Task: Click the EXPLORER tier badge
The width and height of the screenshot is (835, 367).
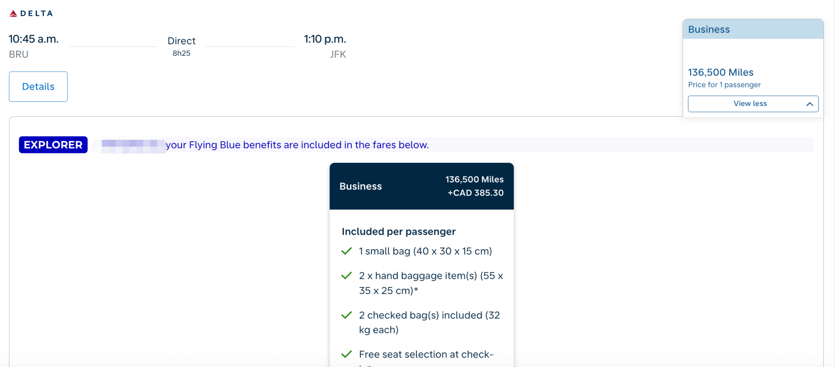Action: tap(53, 145)
